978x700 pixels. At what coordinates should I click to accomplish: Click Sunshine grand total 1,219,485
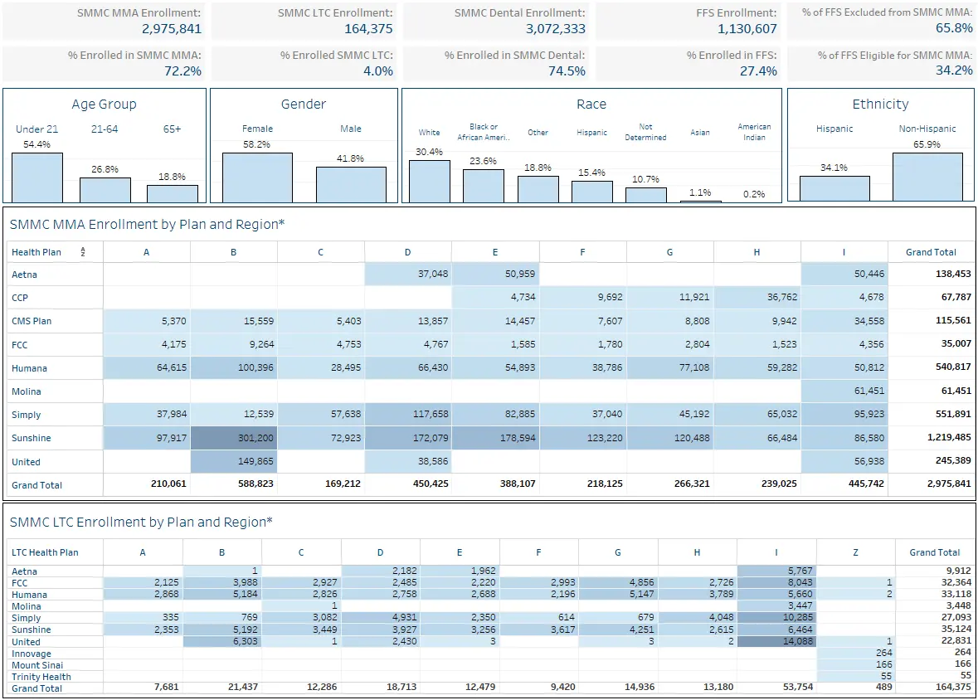[949, 437]
